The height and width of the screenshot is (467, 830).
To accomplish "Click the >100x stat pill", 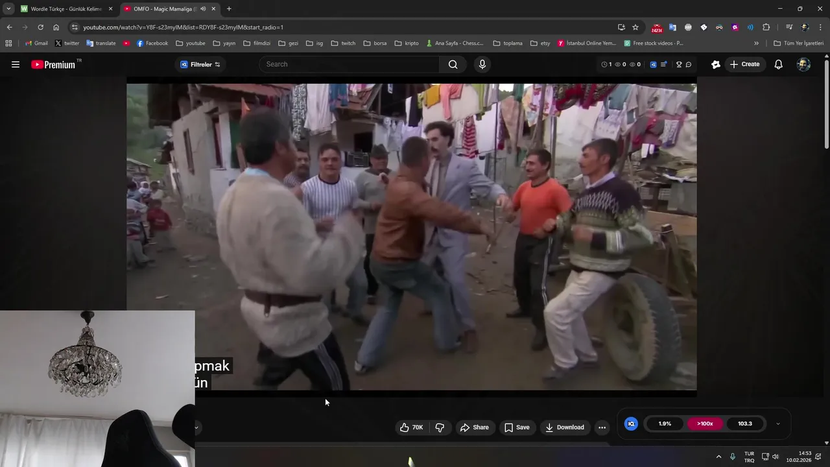I will [x=705, y=424].
